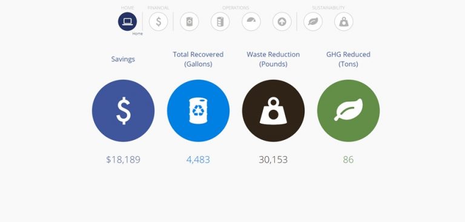
Task: Select the upward arrow circle nav icon
Action: point(282,22)
